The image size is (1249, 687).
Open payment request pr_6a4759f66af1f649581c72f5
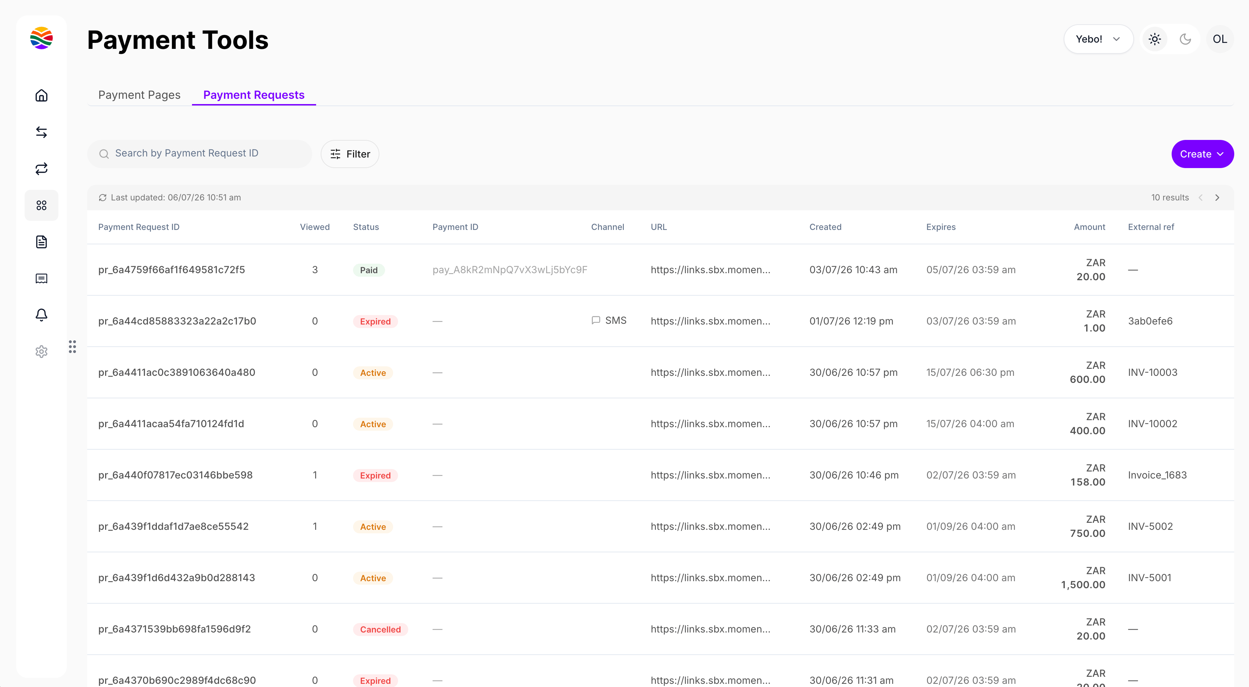pyautogui.click(x=172, y=270)
